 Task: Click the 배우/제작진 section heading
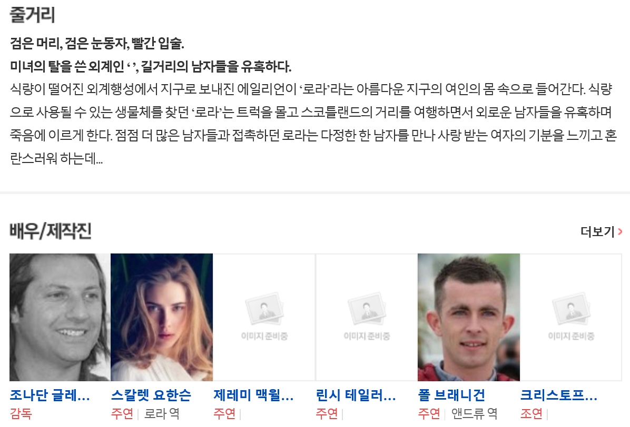coord(51,231)
